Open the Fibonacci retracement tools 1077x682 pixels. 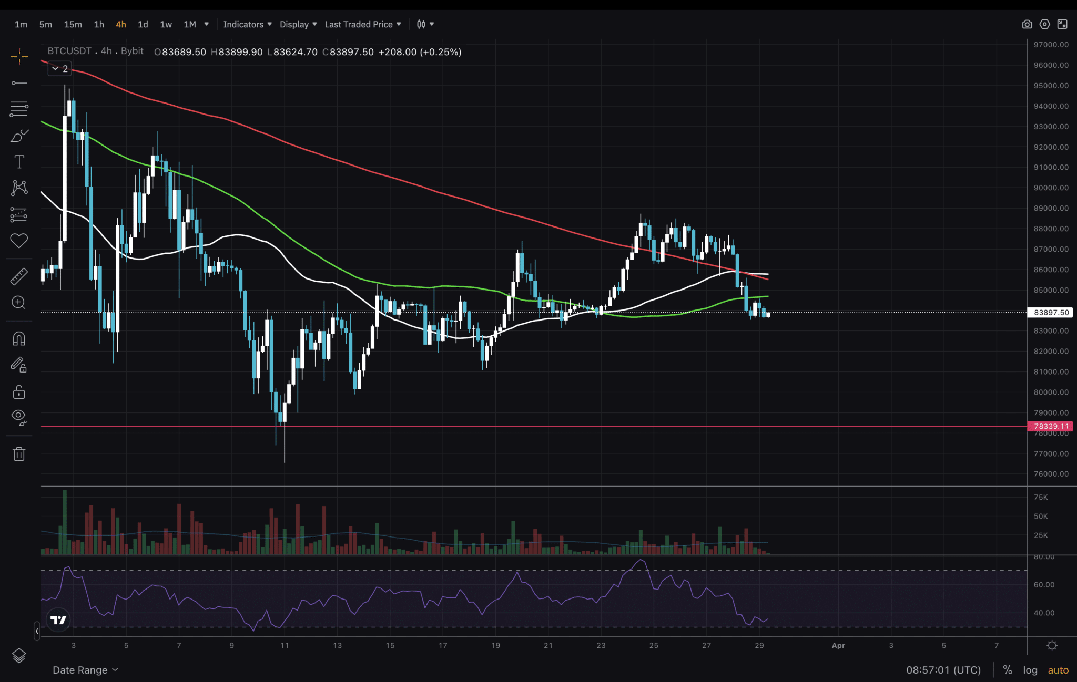click(x=19, y=109)
